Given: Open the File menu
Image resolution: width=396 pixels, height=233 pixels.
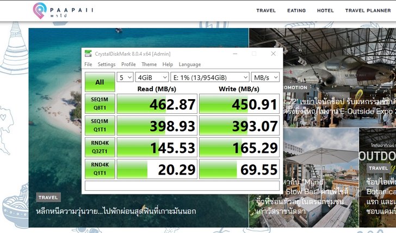Looking at the screenshot, I should click(88, 64).
